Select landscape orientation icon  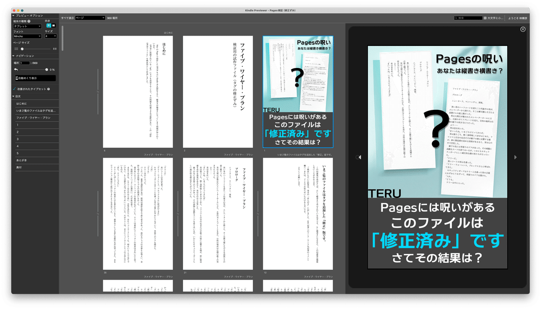54,26
